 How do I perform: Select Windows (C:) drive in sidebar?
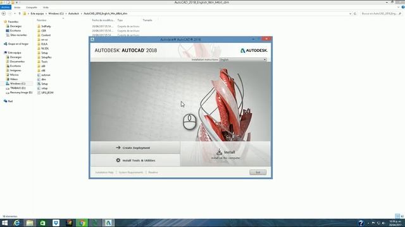point(18,84)
